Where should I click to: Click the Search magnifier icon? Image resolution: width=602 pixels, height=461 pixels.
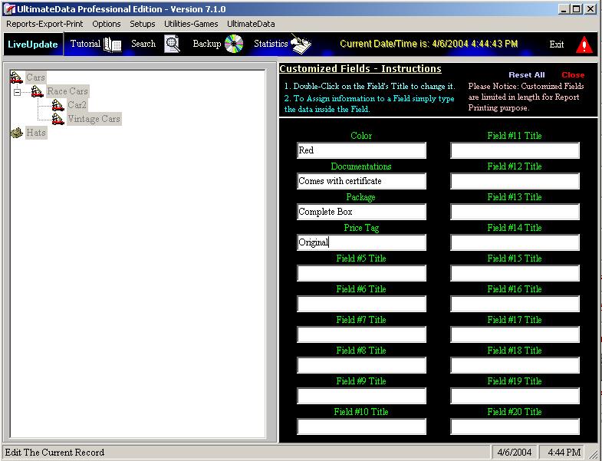point(173,44)
